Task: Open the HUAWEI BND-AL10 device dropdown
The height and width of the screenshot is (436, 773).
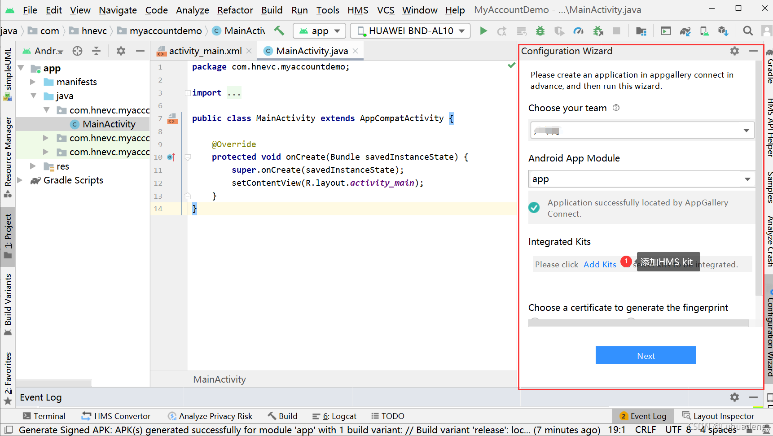Action: (x=410, y=31)
